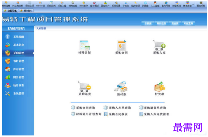
Task: Open 材料信息 in the top toolbar
Action: [6, 4]
